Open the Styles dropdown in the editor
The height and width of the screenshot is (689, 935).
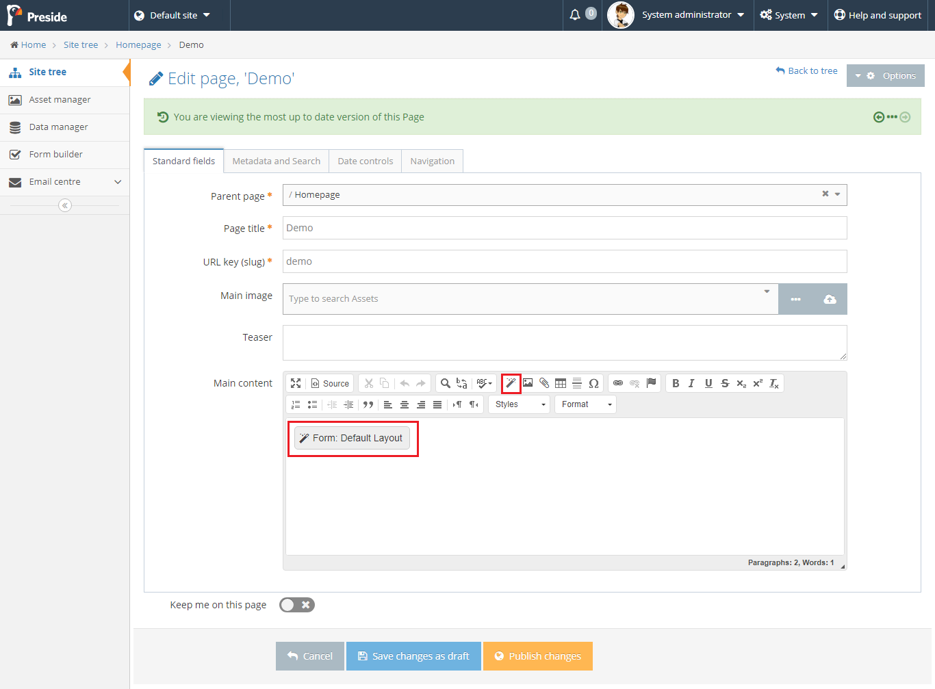click(x=518, y=404)
